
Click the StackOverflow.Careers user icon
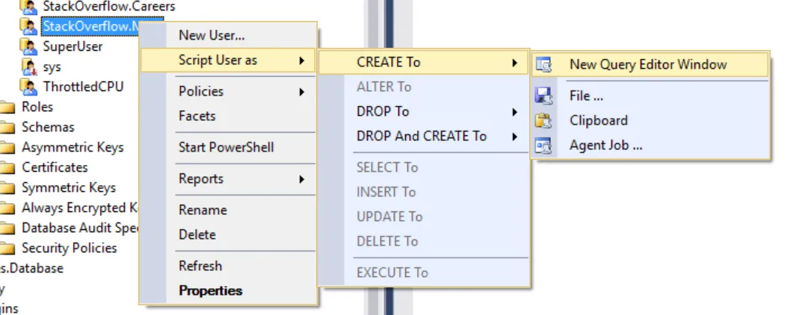pyautogui.click(x=28, y=7)
